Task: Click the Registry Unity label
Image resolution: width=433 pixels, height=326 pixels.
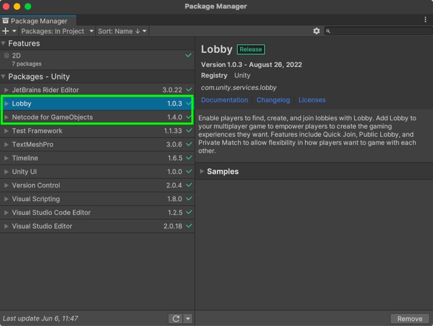Action: (x=226, y=75)
